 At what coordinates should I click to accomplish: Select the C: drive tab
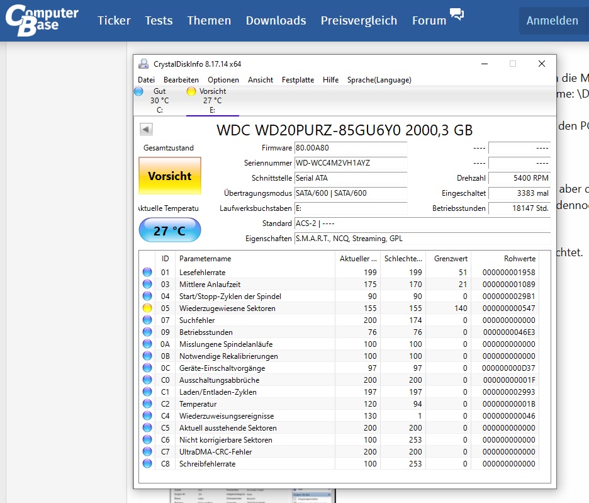[x=160, y=100]
